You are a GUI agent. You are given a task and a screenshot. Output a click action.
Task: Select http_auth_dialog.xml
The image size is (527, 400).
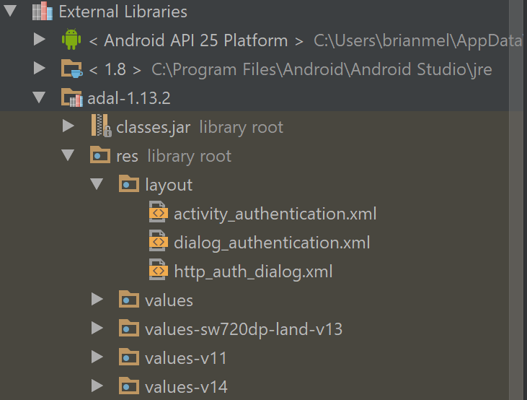253,272
